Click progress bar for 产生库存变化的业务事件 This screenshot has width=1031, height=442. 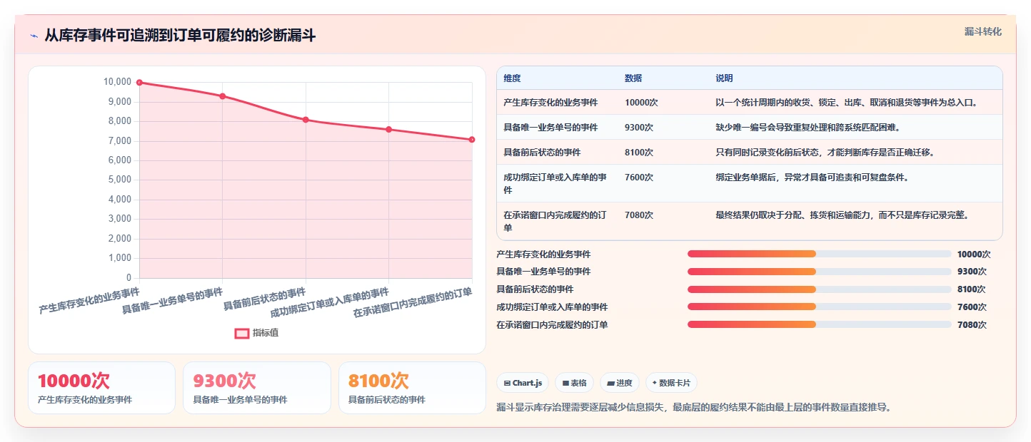point(819,254)
